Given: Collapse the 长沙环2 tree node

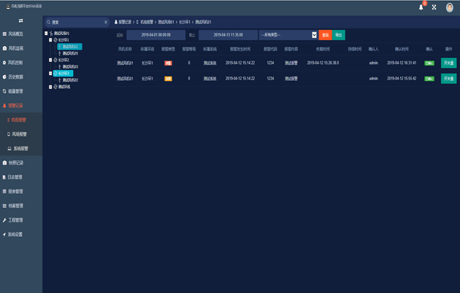Looking at the screenshot, I should pos(50,60).
